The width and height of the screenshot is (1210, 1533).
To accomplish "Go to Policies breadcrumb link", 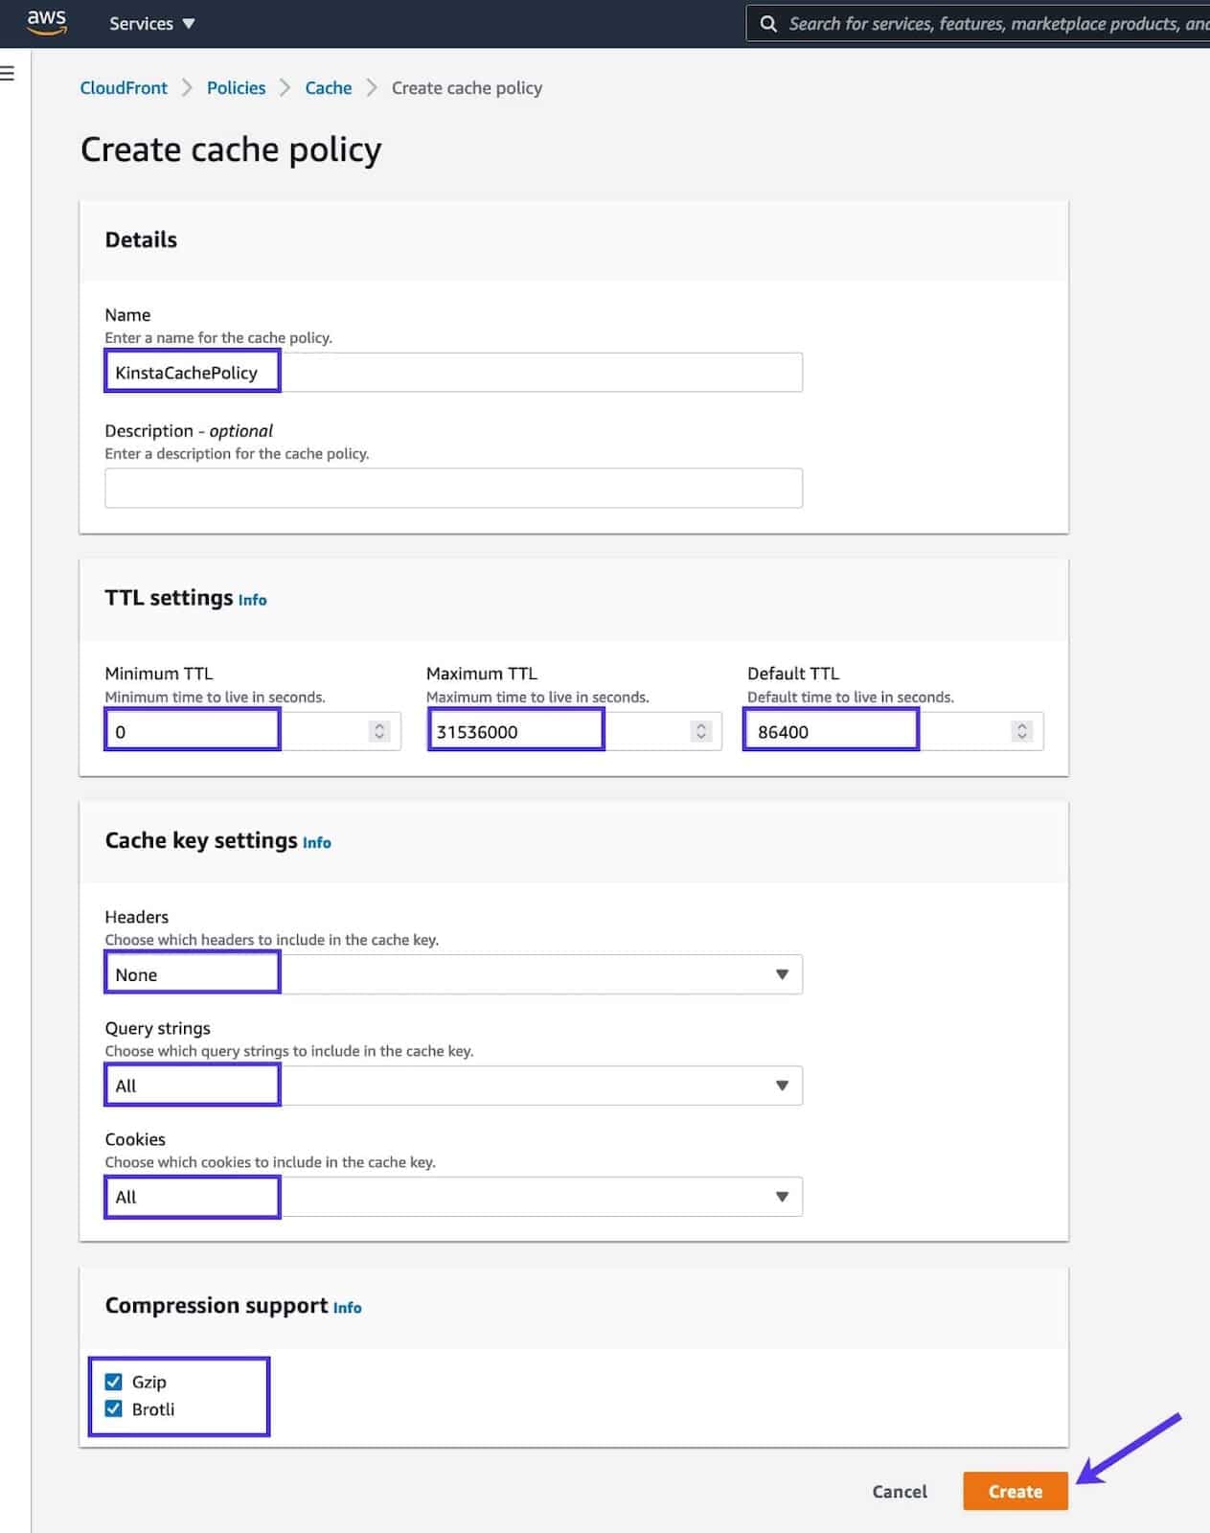I will [x=236, y=88].
